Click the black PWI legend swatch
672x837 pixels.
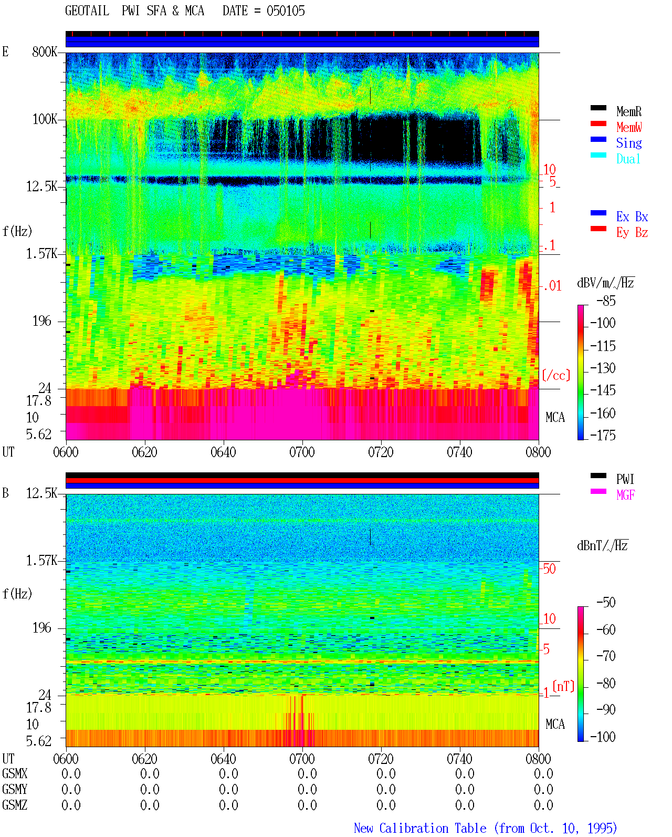point(598,476)
